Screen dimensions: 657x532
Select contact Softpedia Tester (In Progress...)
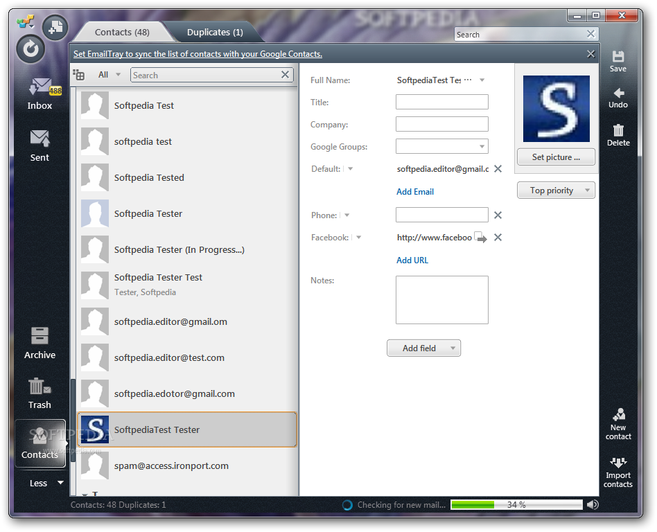coord(187,249)
